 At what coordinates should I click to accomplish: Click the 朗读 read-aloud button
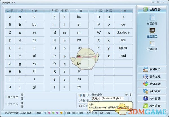pos(84,95)
